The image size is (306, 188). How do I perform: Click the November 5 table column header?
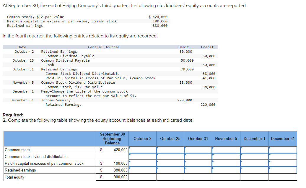pos(226,138)
